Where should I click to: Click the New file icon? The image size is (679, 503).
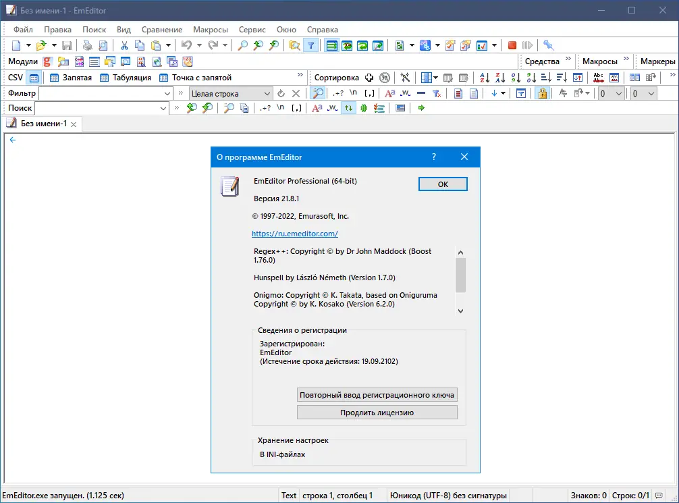point(16,45)
